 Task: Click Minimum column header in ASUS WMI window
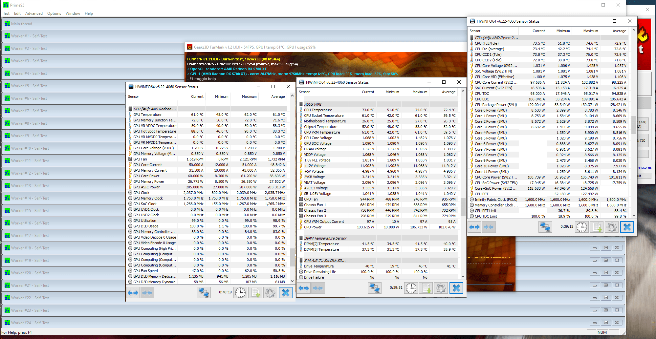[x=389, y=92]
